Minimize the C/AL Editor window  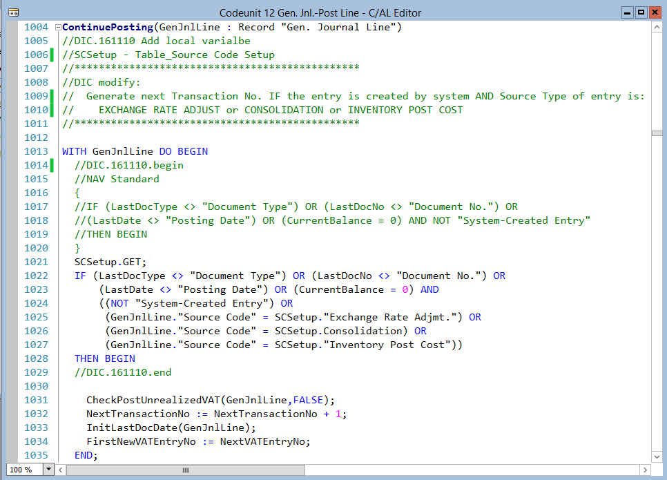click(x=627, y=12)
